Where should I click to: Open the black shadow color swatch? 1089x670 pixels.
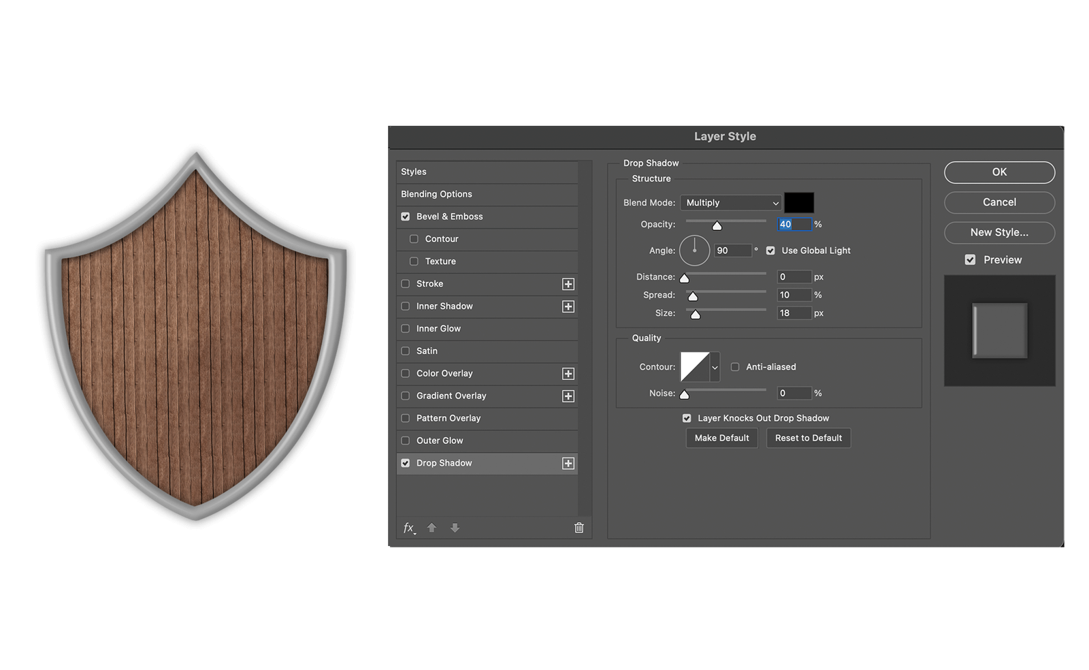pos(799,203)
